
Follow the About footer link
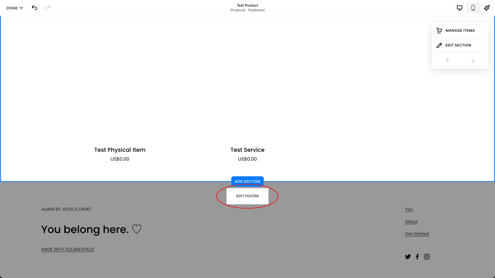pos(411,222)
